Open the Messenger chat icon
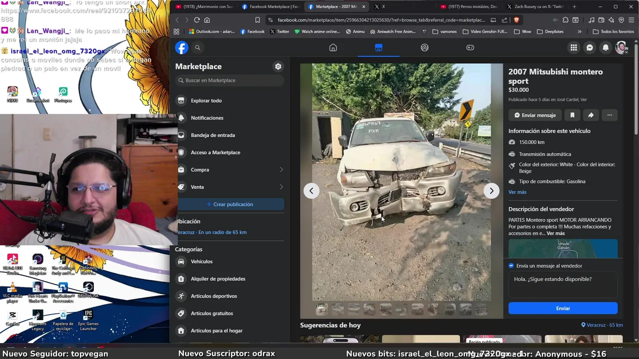Viewport: 639px width, 359px height. coord(590,47)
